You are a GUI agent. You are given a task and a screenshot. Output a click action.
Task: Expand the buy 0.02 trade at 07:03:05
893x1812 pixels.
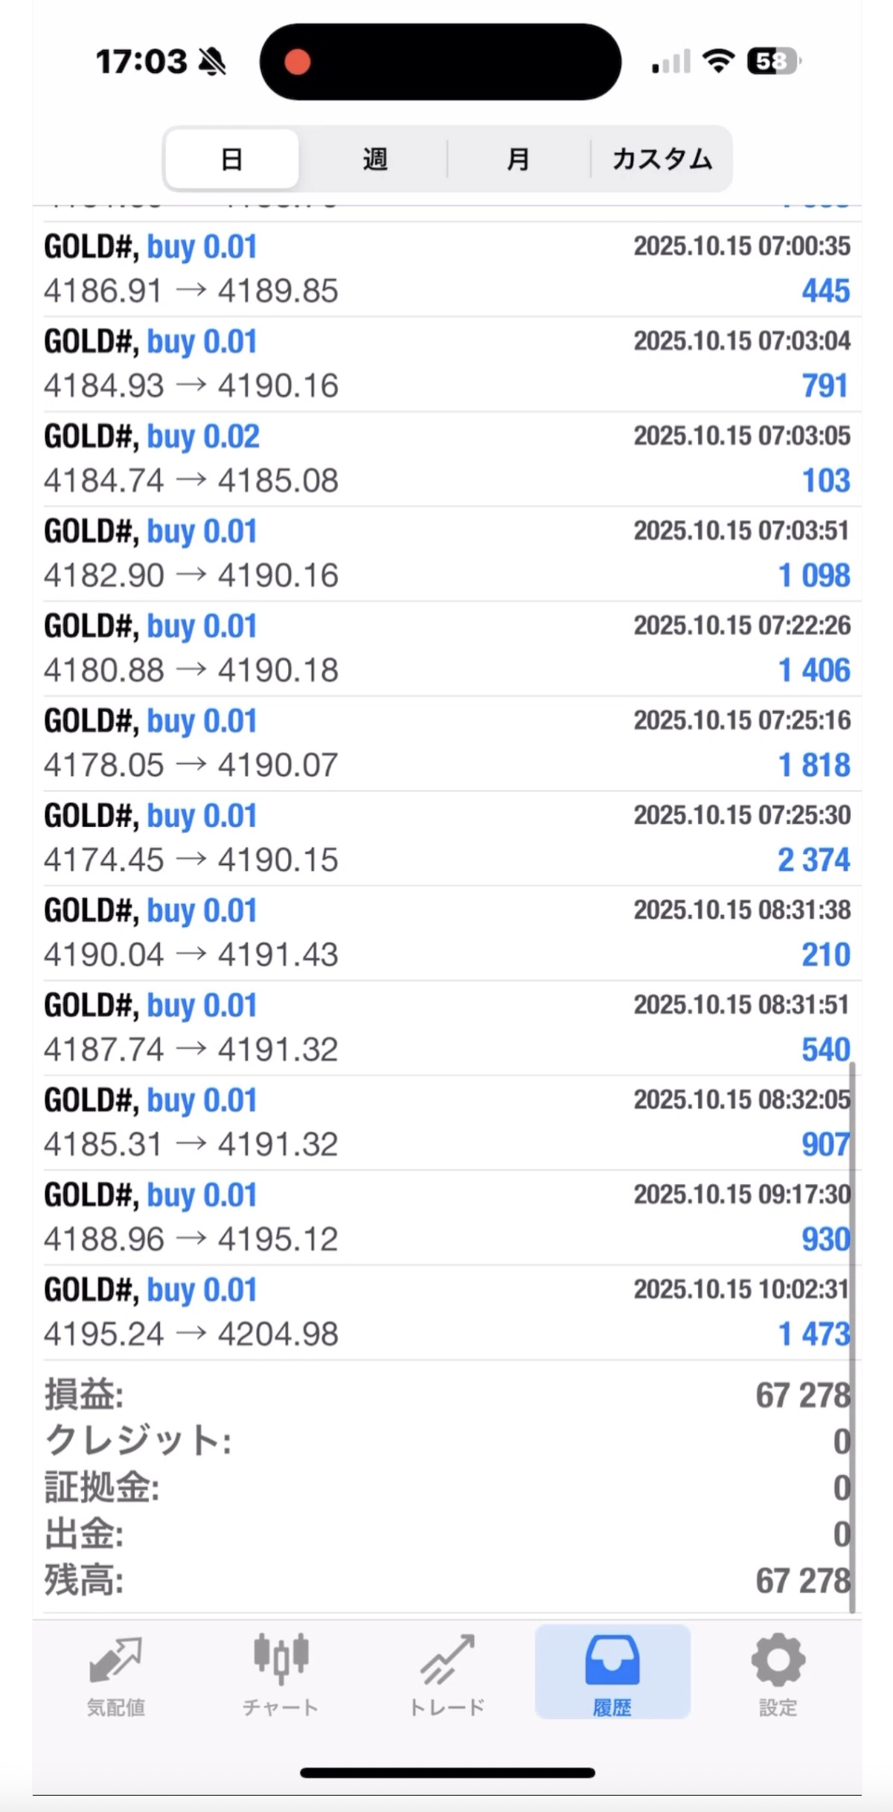coord(446,459)
